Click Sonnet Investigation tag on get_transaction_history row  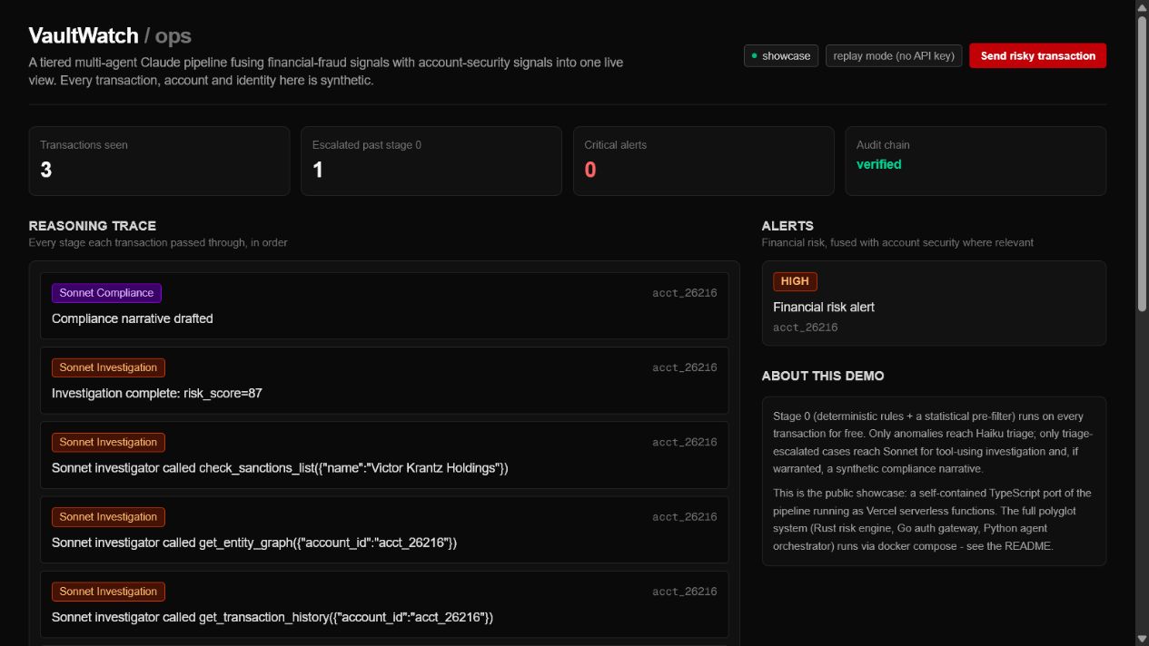coord(108,591)
